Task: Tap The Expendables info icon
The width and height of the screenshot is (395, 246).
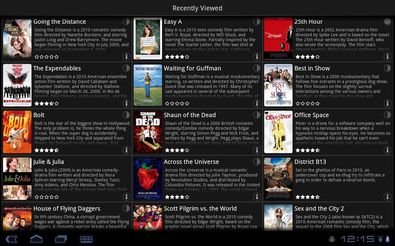Action: pos(126,103)
